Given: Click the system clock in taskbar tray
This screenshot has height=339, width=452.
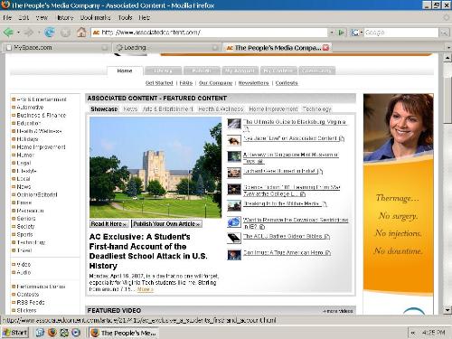Looking at the screenshot, I should coord(433,333).
